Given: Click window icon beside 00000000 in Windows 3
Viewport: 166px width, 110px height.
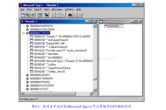Looking at the screenshot, I should pyautogui.click(x=106, y=26).
